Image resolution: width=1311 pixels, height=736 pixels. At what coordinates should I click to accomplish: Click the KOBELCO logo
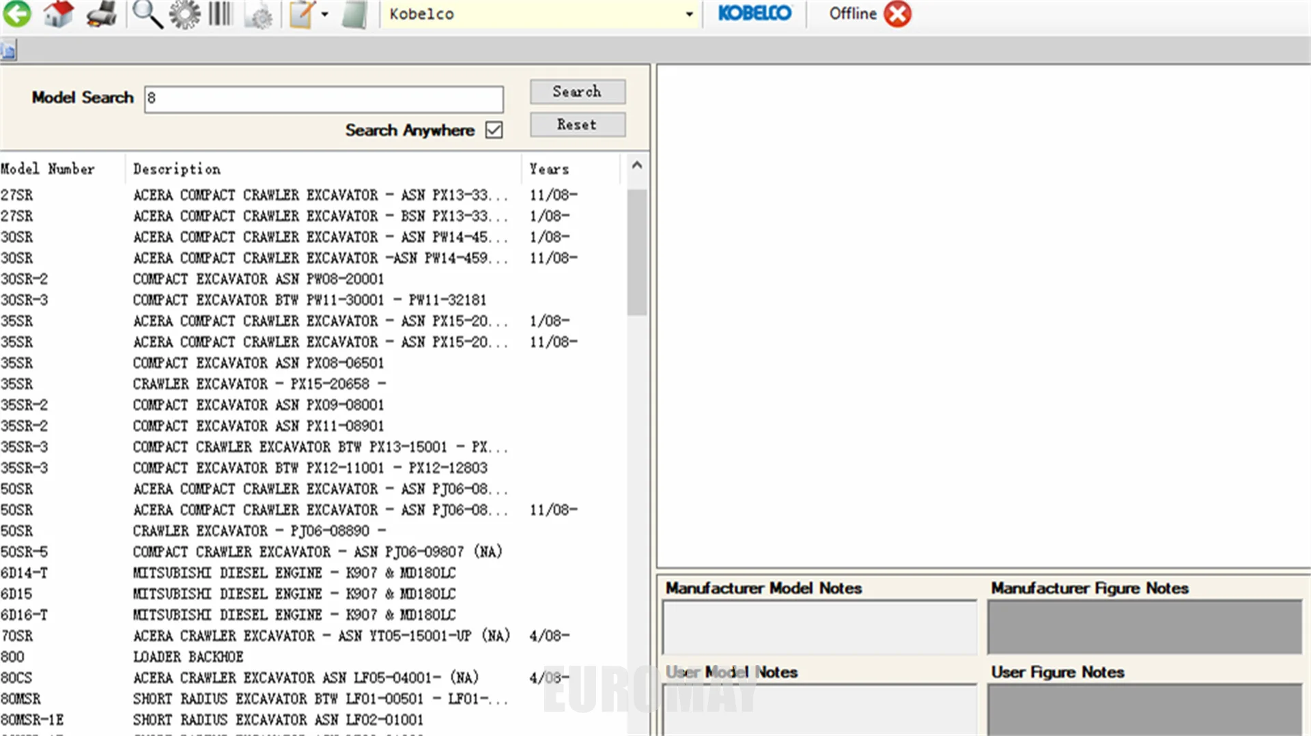tap(755, 13)
